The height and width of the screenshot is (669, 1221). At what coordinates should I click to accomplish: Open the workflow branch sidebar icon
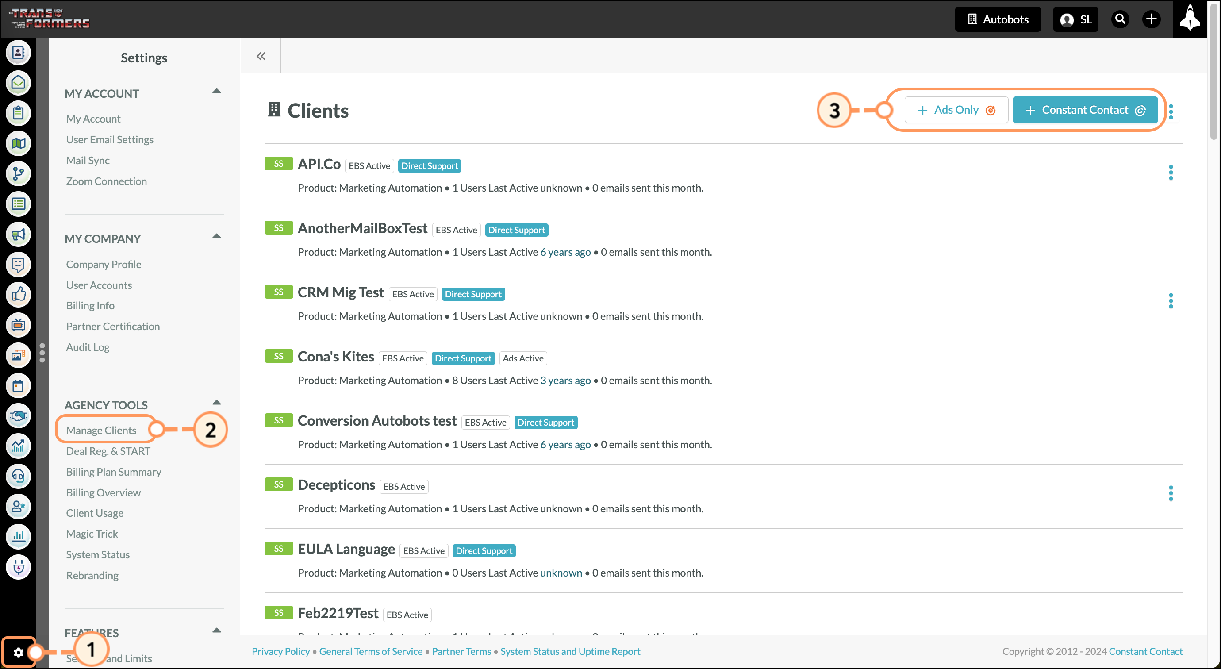click(18, 174)
